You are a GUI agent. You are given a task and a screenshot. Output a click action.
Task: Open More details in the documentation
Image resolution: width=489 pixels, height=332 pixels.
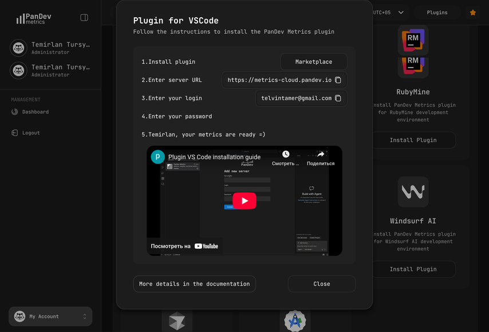[194, 284]
